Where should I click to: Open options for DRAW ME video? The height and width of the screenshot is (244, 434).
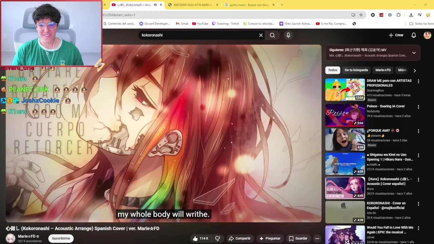[x=418, y=81]
